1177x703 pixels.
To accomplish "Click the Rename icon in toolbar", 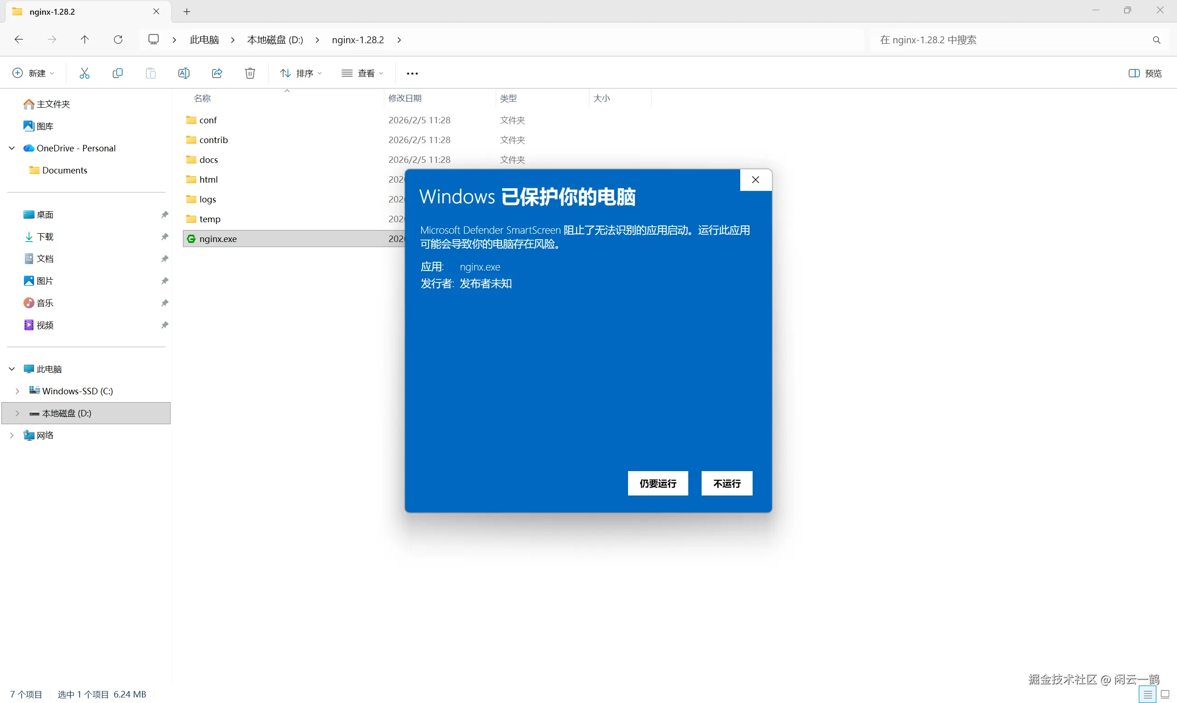I will coord(183,73).
